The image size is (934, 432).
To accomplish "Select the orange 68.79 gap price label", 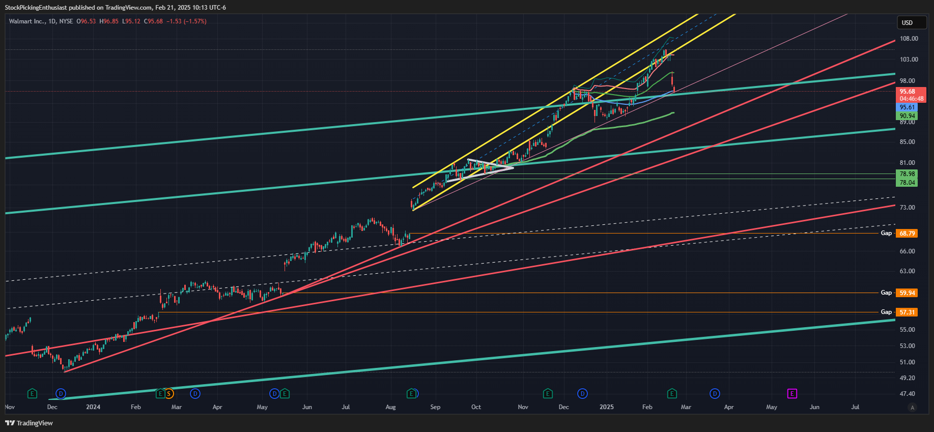I will (907, 233).
